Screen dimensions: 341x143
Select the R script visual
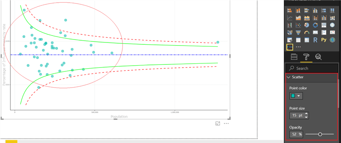(315, 40)
